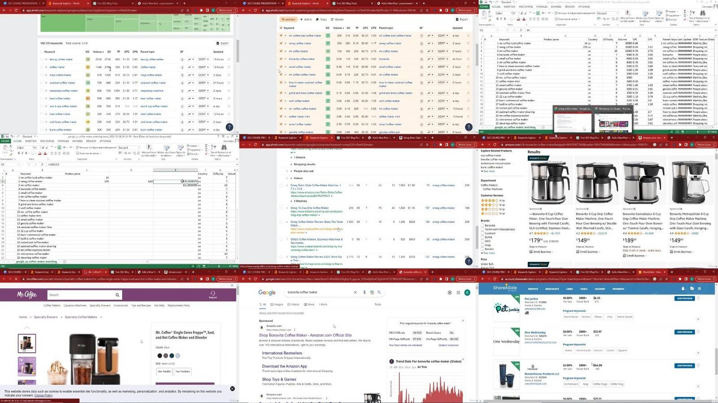Open SERP dropdown for 'wolf coffee maker' row in the 50 selected list
The width and height of the screenshot is (718, 403).
(x=443, y=101)
